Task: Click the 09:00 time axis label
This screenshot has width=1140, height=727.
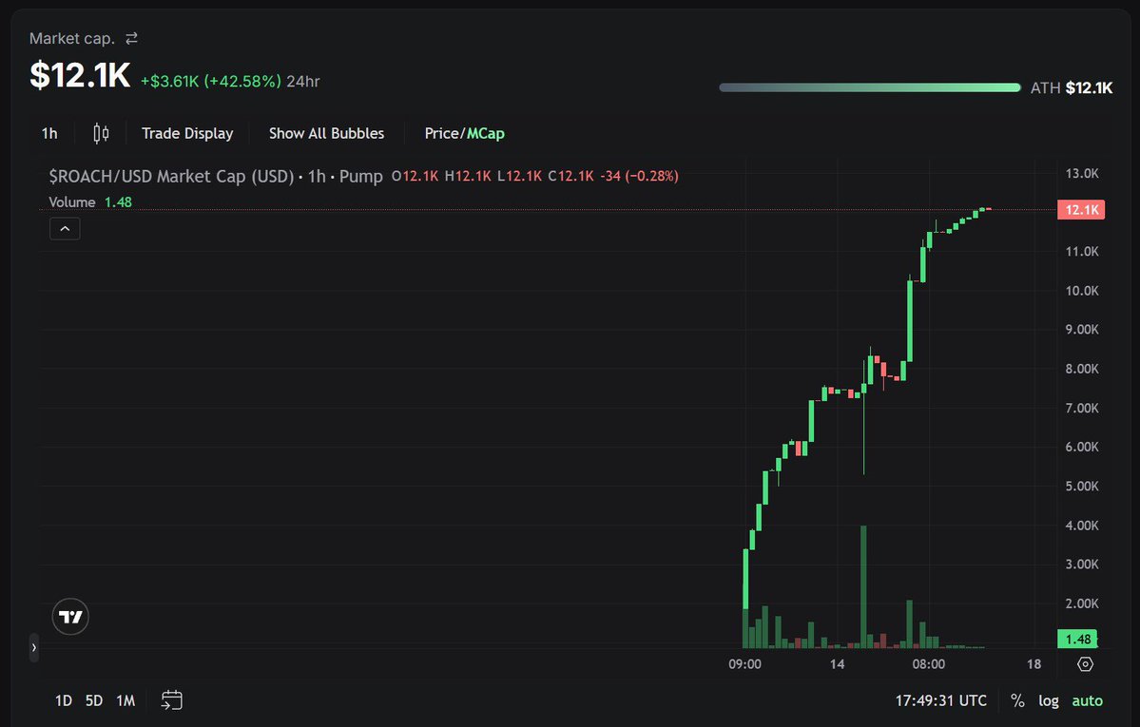Action: click(744, 664)
